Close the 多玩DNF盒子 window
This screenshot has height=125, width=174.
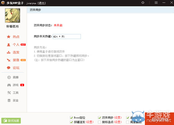coord(172,2)
